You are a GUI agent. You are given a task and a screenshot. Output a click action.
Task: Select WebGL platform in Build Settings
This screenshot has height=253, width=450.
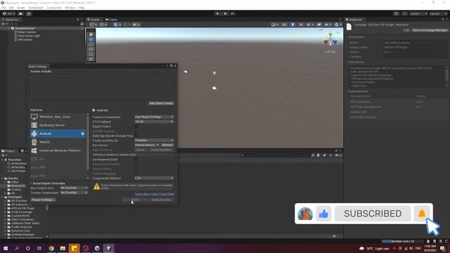(58, 142)
